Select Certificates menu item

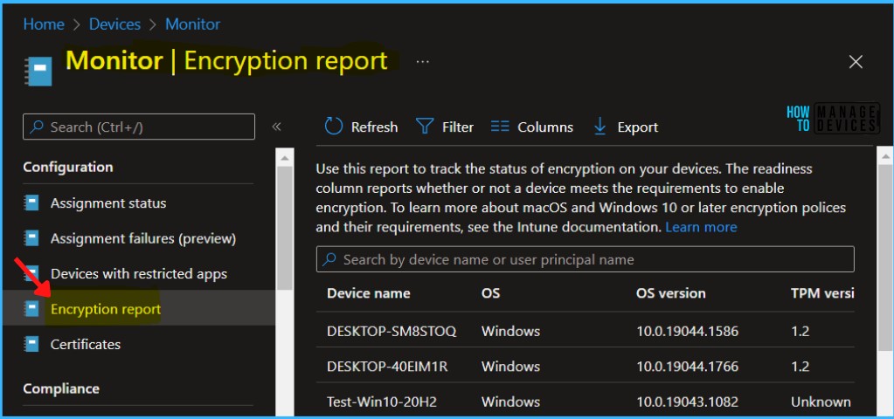[86, 344]
